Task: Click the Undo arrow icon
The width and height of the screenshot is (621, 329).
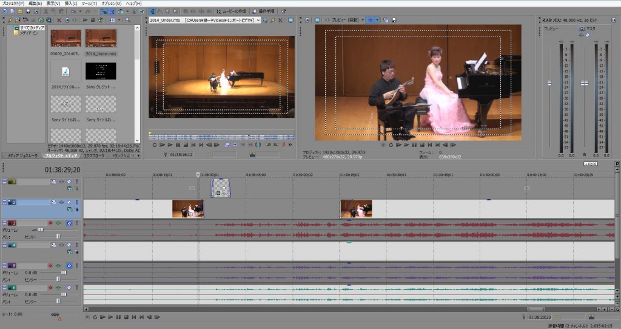Action: pos(74,12)
